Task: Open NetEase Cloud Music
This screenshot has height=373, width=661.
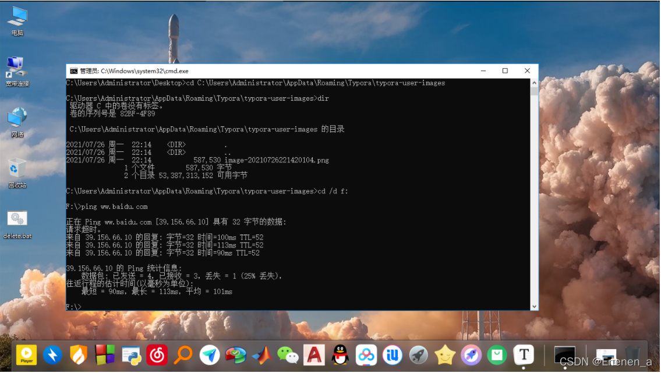Action: point(156,354)
